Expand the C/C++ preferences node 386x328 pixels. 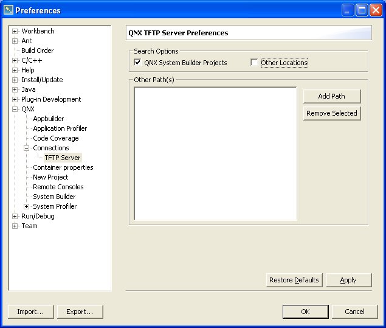coord(15,60)
